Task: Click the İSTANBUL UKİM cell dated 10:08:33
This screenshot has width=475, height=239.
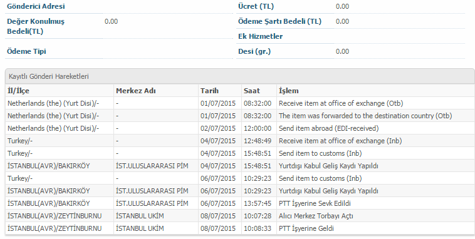Action: (x=140, y=228)
